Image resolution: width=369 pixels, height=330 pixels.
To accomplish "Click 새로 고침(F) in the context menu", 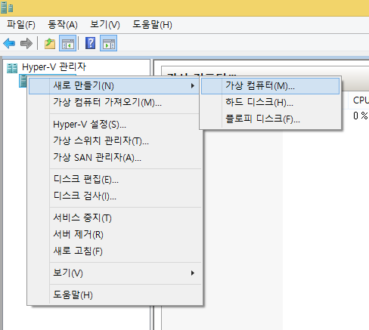I will (x=114, y=251).
